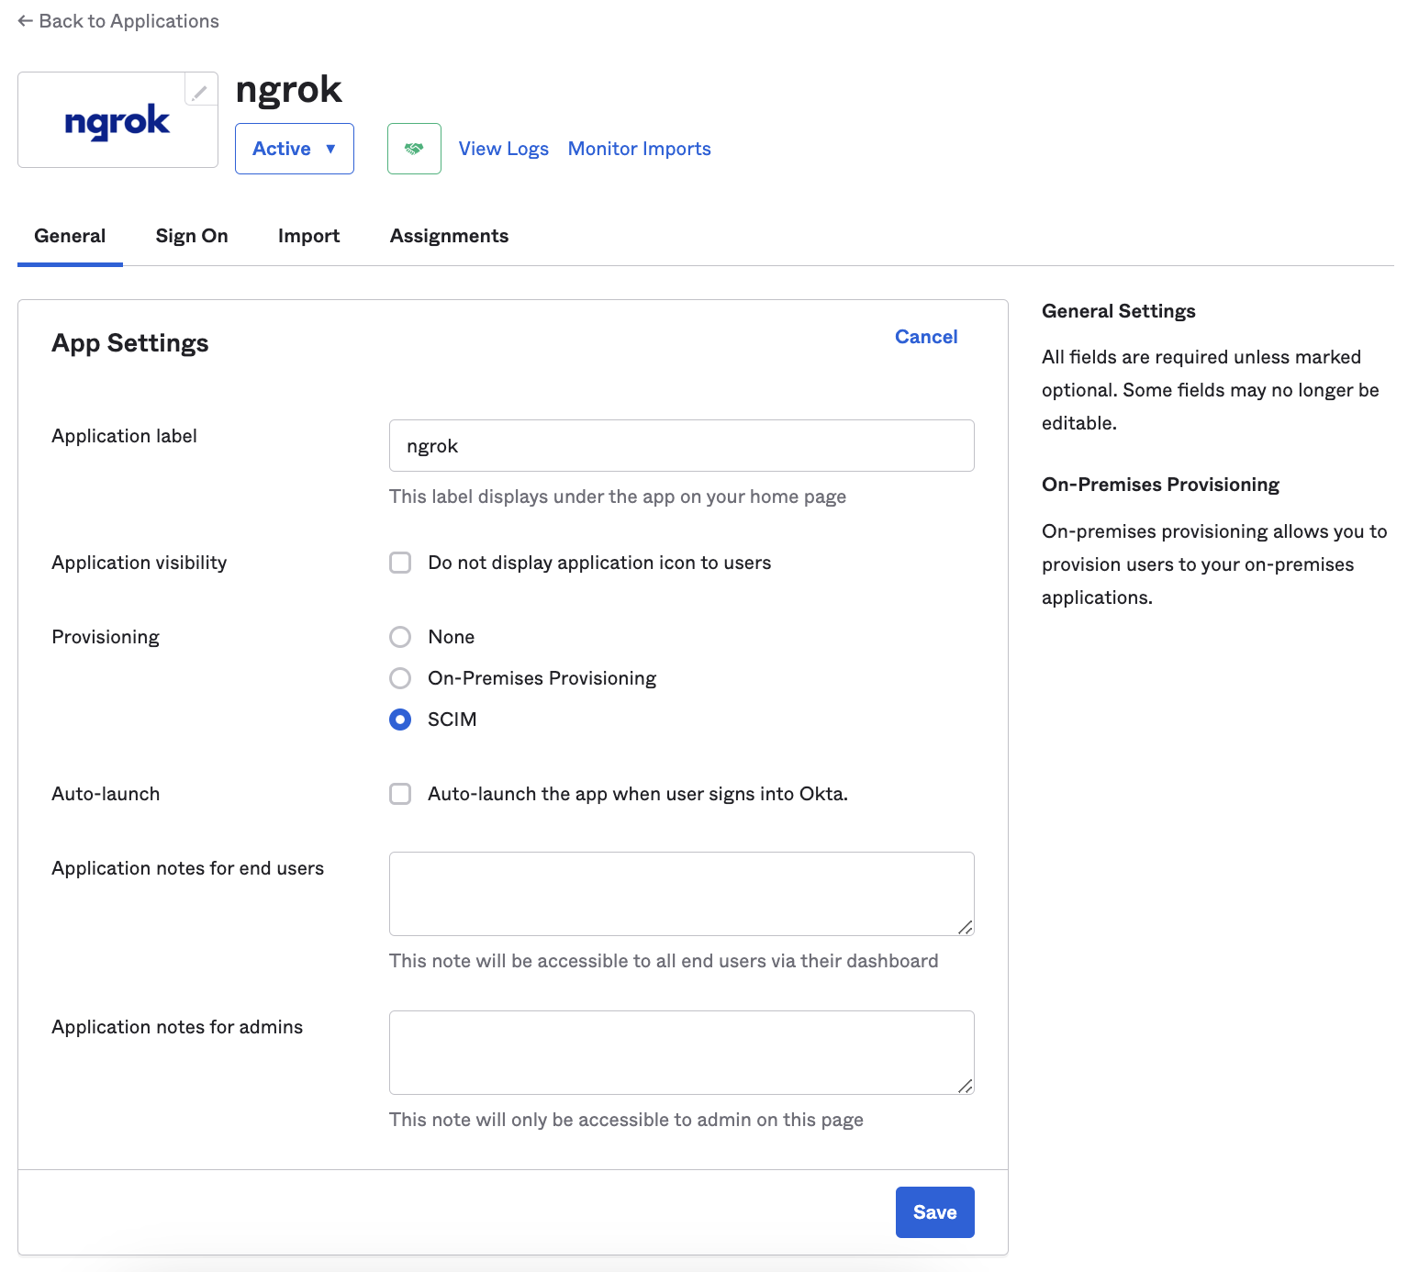Save the App Settings changes
1419x1272 pixels.
[934, 1211]
